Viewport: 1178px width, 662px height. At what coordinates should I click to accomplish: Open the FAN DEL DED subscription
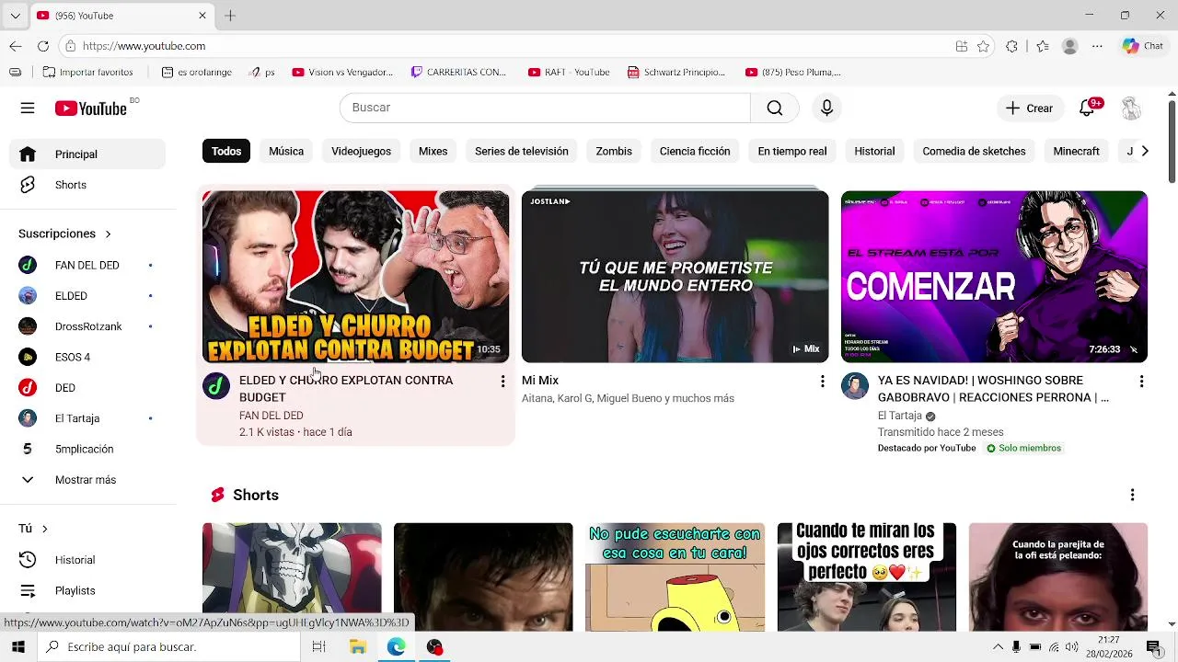point(87,265)
